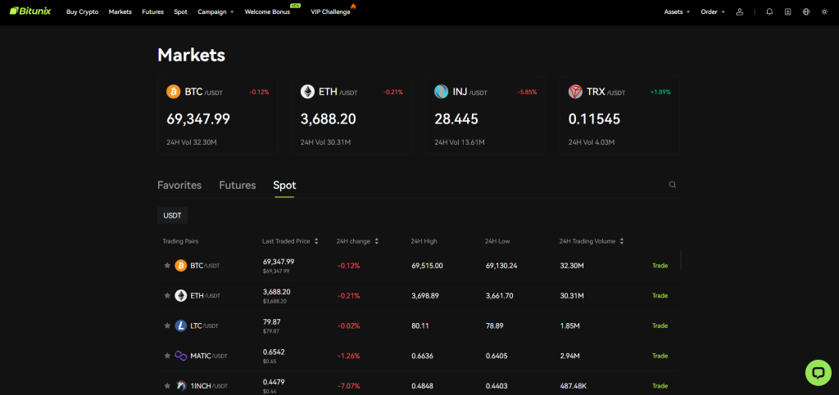The image size is (839, 395).
Task: Favorite the ETH/USDT pair star
Action: [167, 296]
